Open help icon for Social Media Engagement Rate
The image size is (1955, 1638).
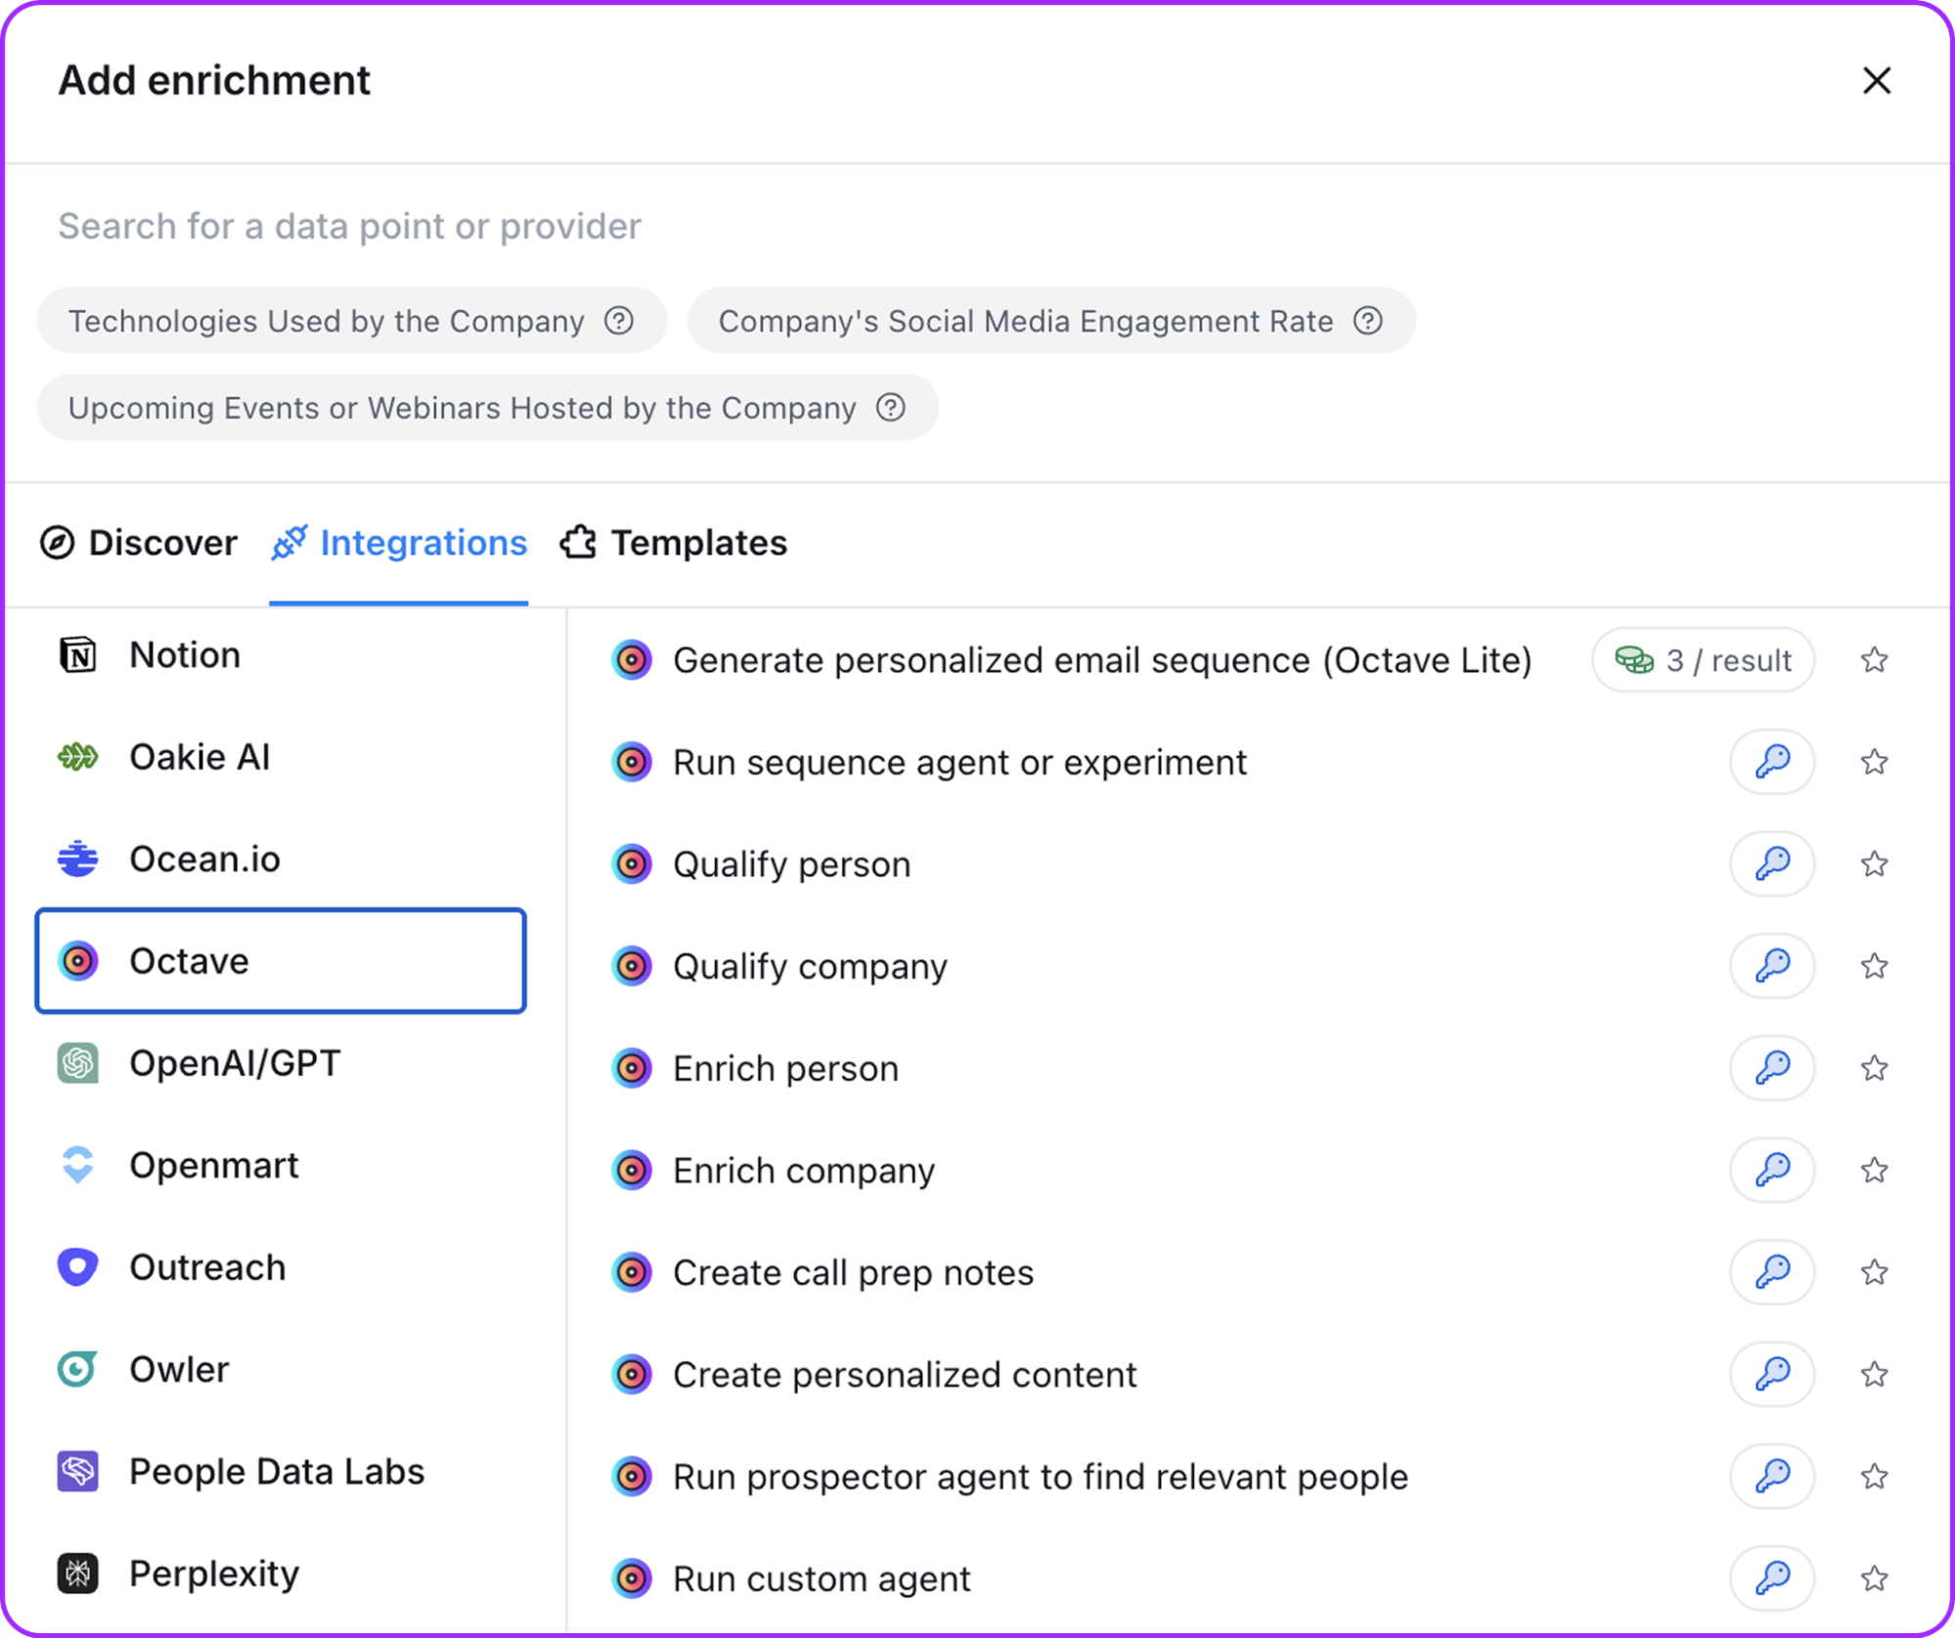(1368, 321)
